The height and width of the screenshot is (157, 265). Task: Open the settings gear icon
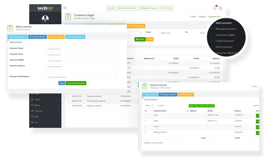point(221,8)
